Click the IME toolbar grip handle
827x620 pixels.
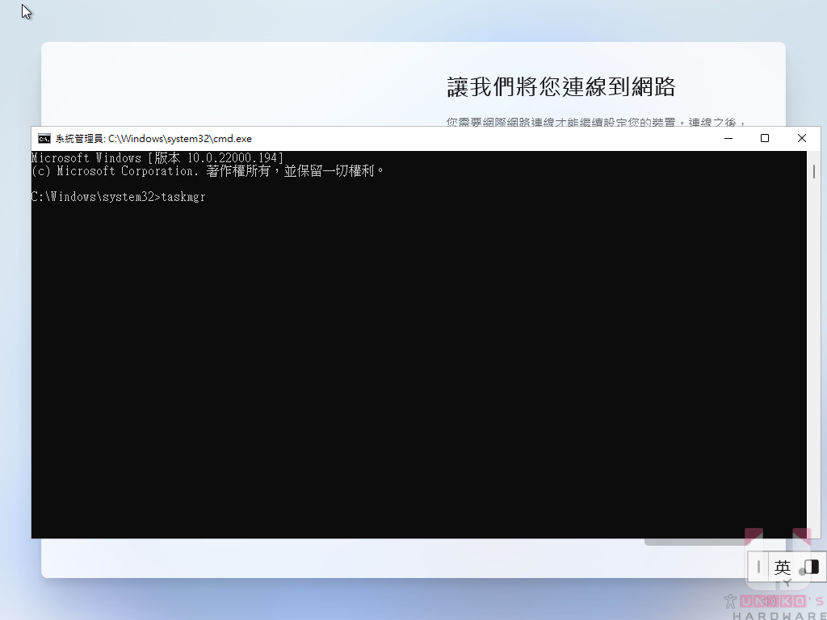(x=758, y=567)
